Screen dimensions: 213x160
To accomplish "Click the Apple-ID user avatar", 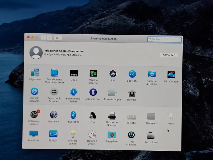I will pyautogui.click(x=36, y=52).
